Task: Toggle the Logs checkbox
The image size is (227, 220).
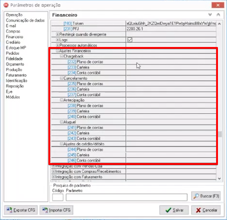Action: click(x=130, y=40)
